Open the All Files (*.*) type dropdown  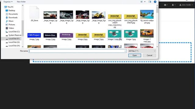pos(142,51)
